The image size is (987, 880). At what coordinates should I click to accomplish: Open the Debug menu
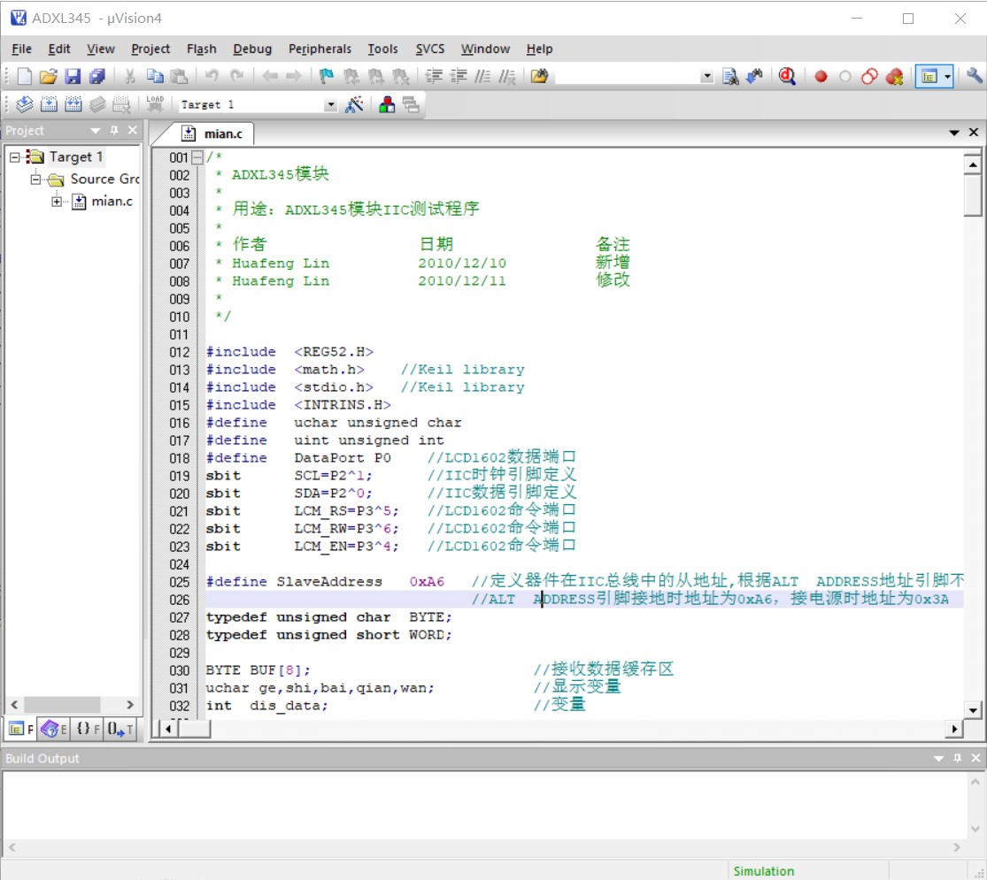click(x=252, y=49)
